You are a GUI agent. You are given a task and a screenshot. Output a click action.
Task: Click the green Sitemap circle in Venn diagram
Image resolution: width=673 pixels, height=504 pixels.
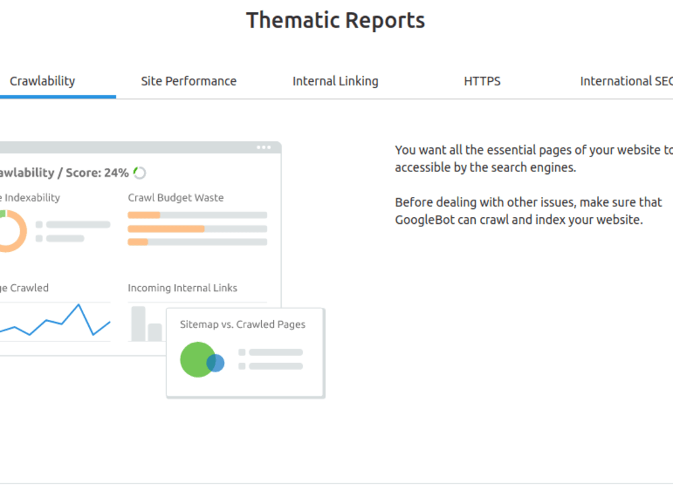[x=197, y=360]
